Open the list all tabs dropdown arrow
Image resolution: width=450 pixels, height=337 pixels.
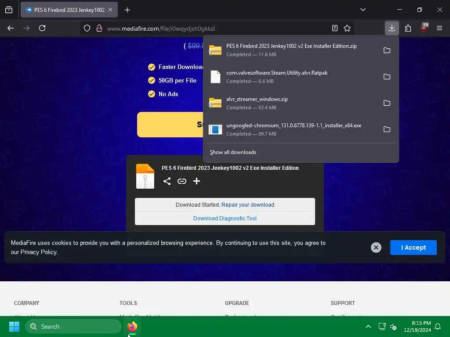(363, 10)
